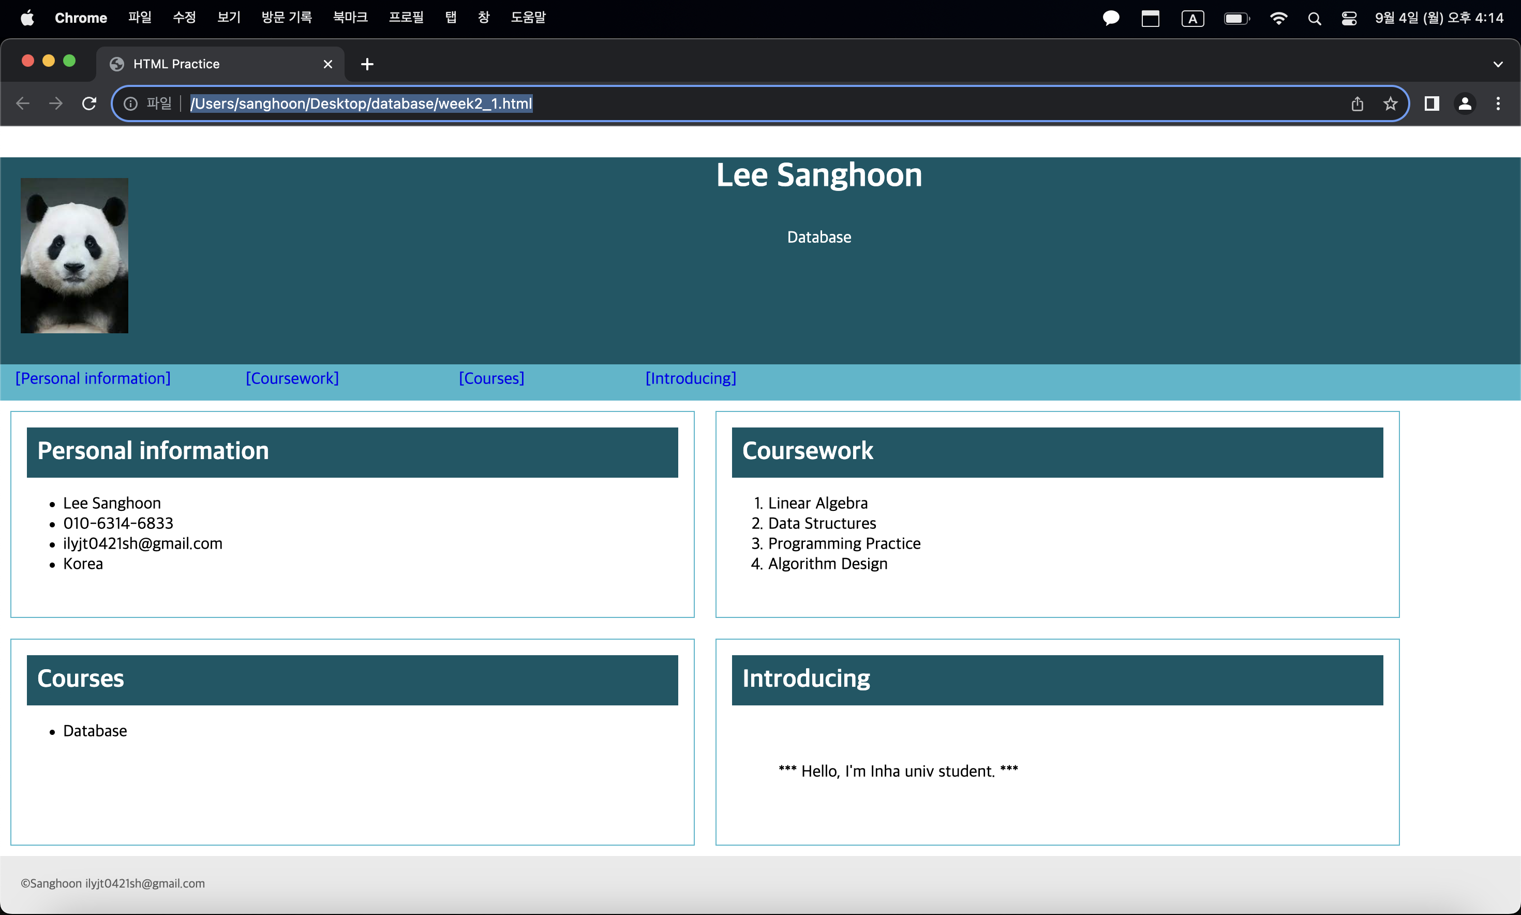This screenshot has width=1521, height=915.
Task: Click the Introducing section heading
Action: point(806,678)
